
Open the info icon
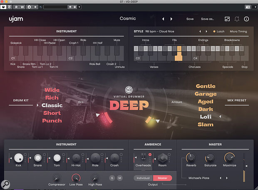pyautogui.click(x=246, y=19)
